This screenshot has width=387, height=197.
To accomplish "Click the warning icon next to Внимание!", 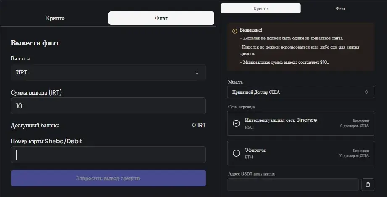I will (235, 31).
